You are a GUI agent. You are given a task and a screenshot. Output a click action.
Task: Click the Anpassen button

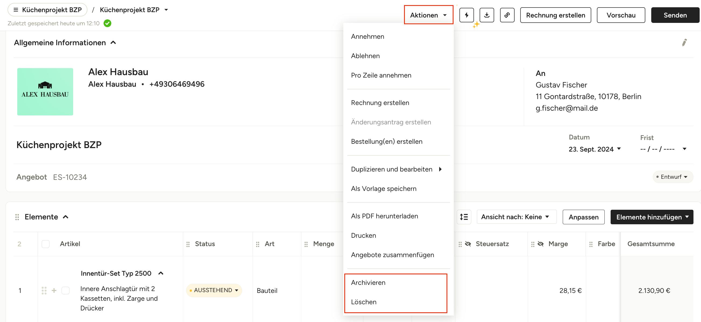[x=583, y=217]
